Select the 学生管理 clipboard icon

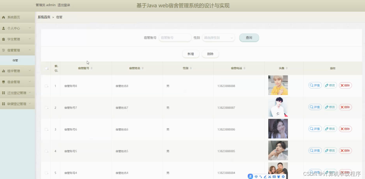pyautogui.click(x=3, y=39)
